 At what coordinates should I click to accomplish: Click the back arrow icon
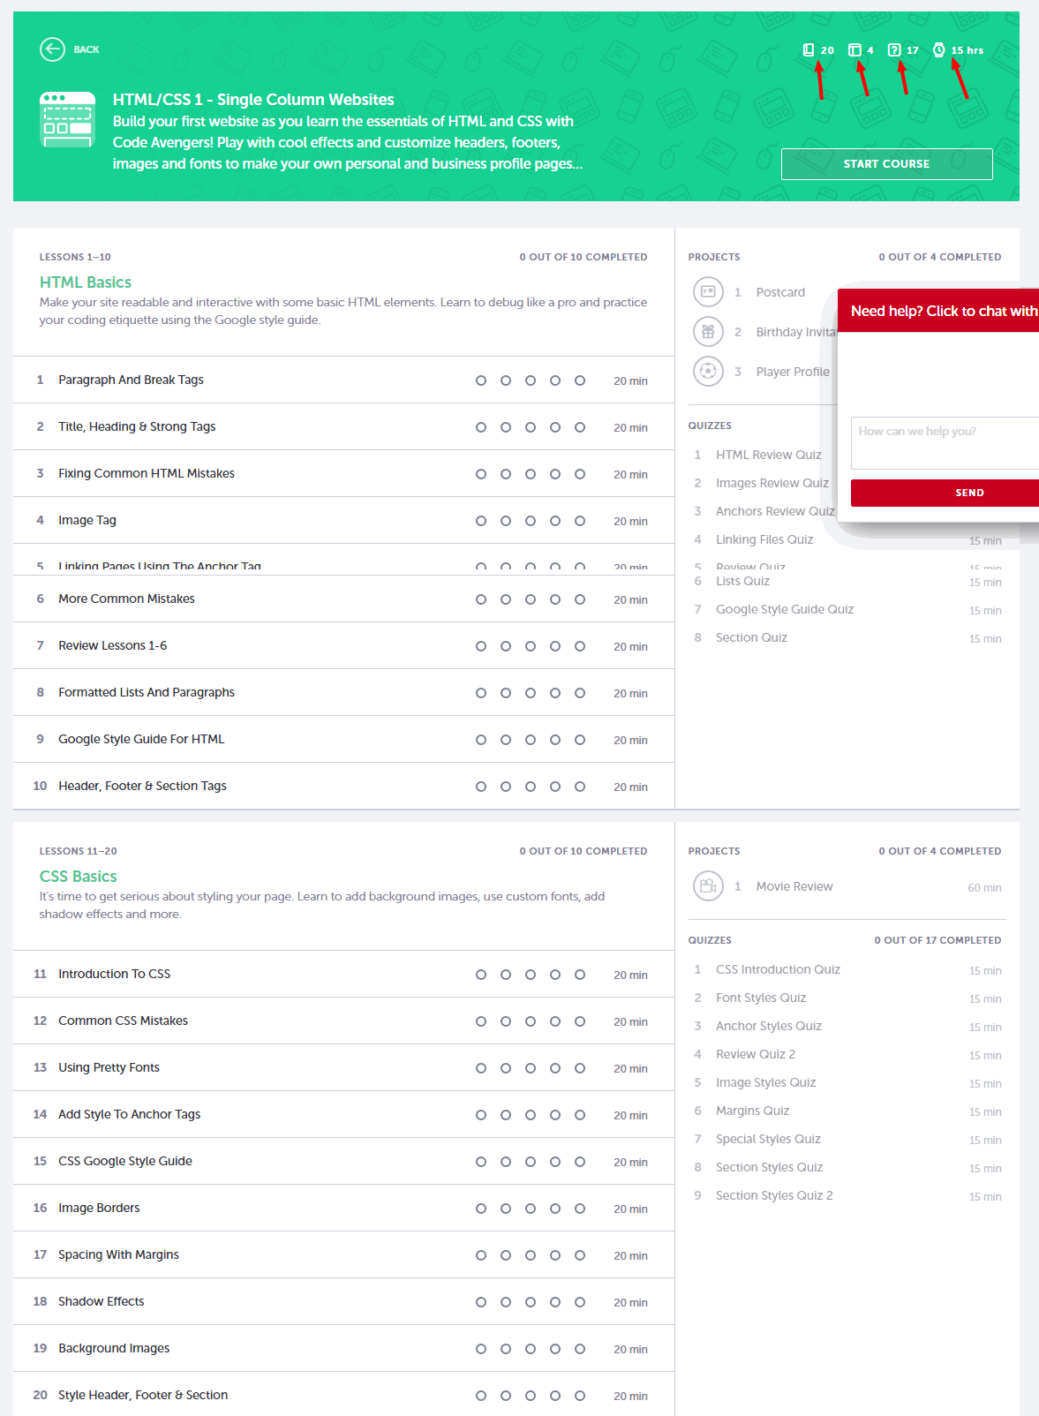pyautogui.click(x=52, y=49)
